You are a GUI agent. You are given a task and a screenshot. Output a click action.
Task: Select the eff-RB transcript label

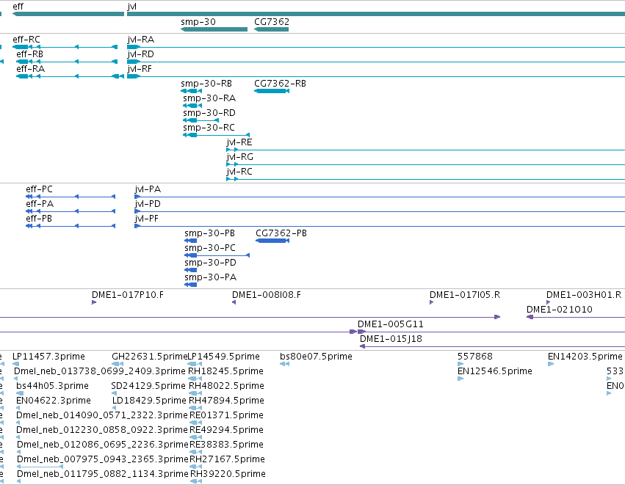[x=29, y=54]
